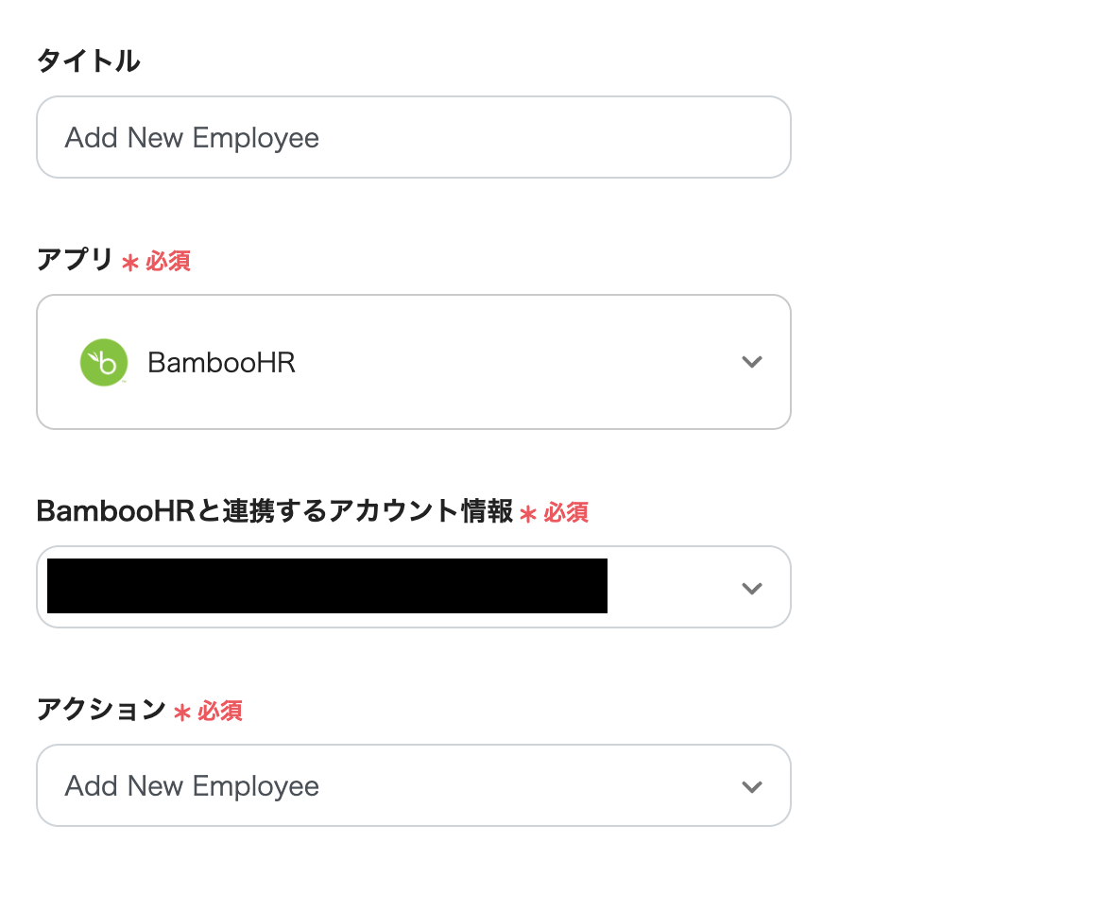1096x911 pixels.
Task: Click blank space between BambooHR name and chevron
Action: click(510, 363)
